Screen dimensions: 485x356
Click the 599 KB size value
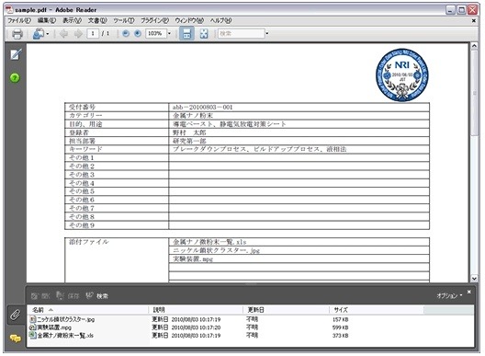(340, 327)
